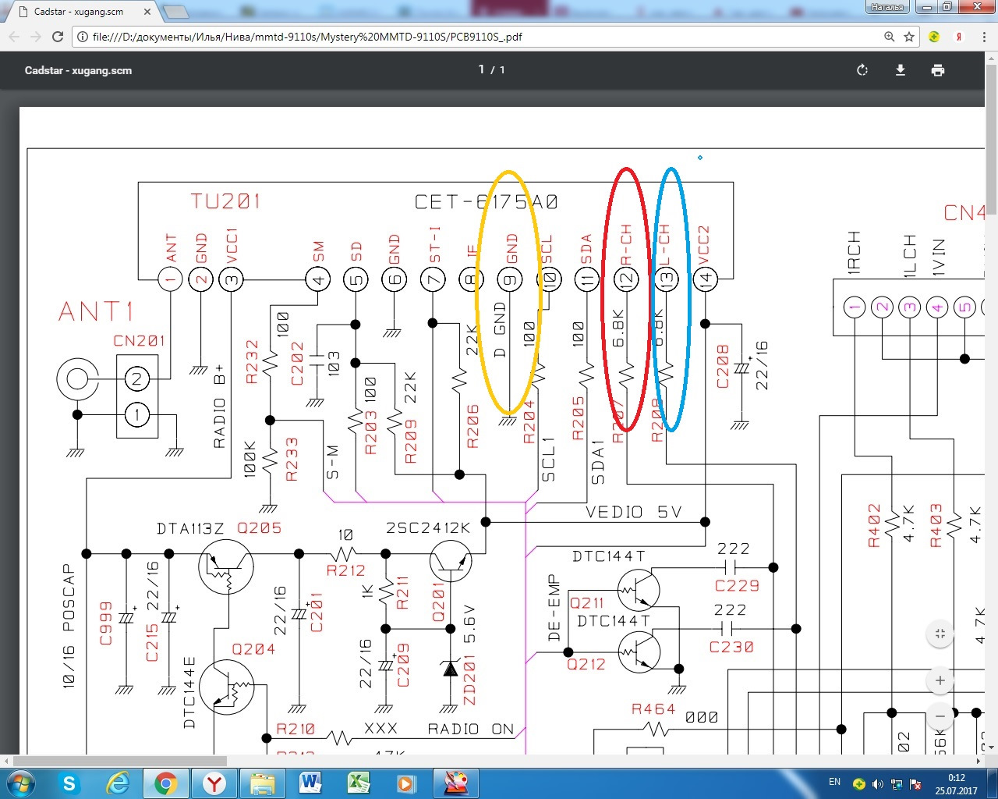Screen dimensions: 998x799
Task: Click the EN language indicator
Action: (x=834, y=782)
